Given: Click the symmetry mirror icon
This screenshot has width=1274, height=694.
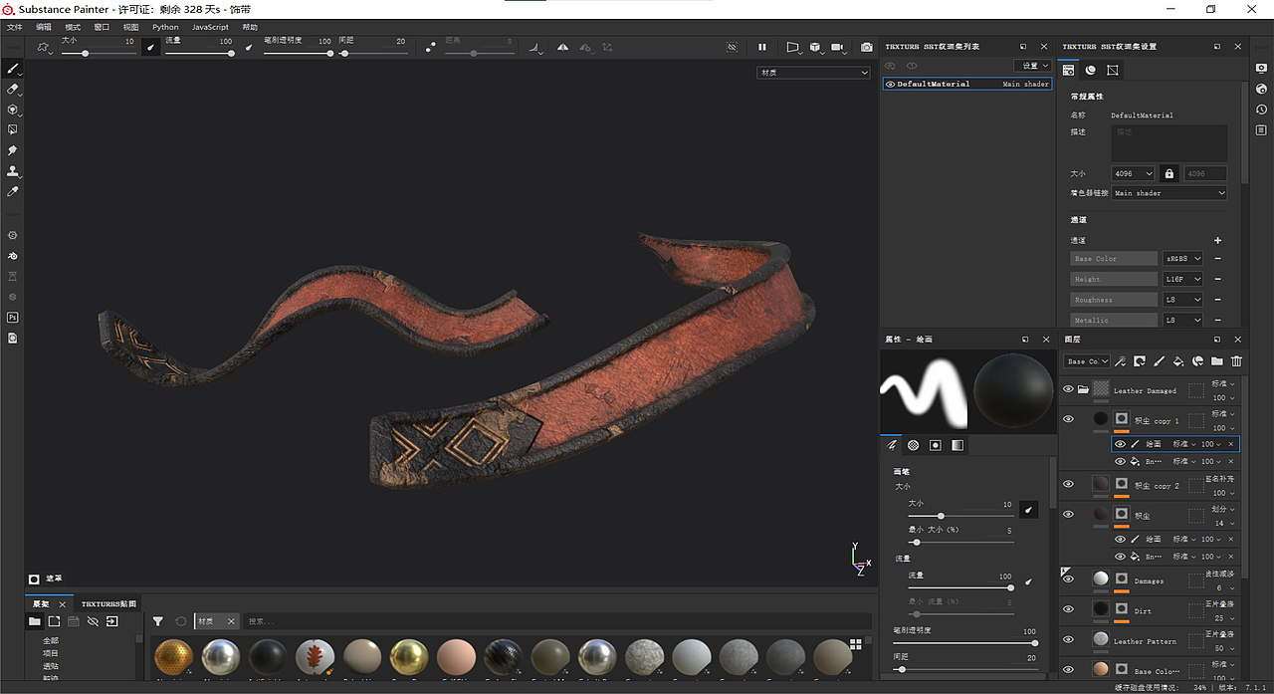Looking at the screenshot, I should point(562,47).
